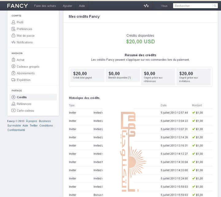Click the Achat bag icon
This screenshot has width=221, height=197.
(x=14, y=60)
